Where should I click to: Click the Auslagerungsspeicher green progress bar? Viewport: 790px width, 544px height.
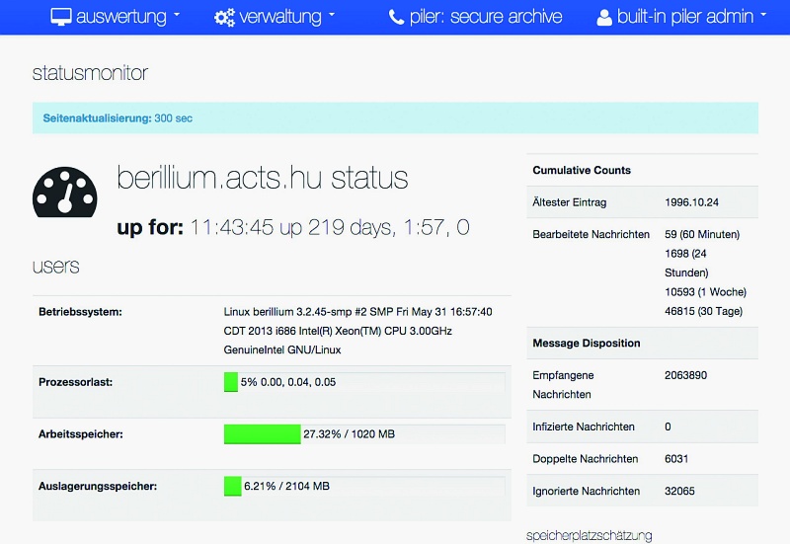point(233,486)
